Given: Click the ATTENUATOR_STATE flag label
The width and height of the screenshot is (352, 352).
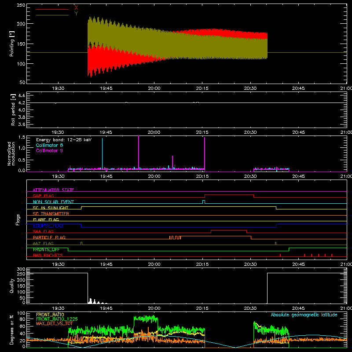Looking at the screenshot, I should point(53,190).
